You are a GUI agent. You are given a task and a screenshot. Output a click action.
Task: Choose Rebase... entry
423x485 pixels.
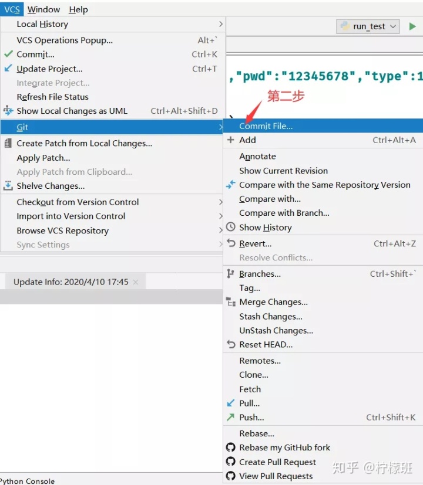(x=323, y=433)
